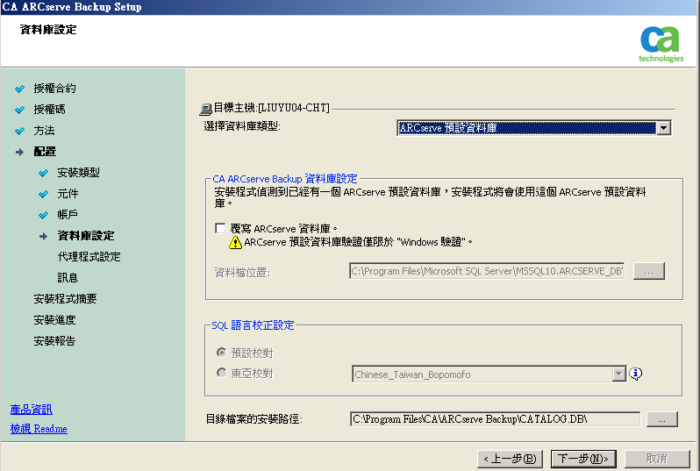The width and height of the screenshot is (700, 471).
Task: Click the CA ARCserve Backup 資料庫設定 group title
Action: 285,179
